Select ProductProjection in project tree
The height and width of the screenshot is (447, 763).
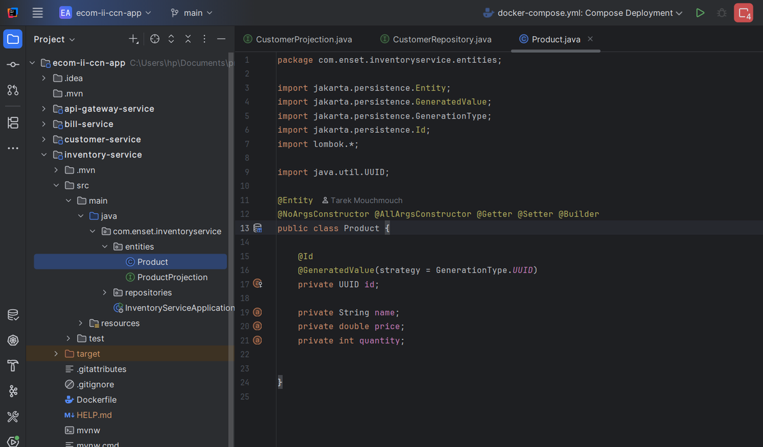click(172, 277)
